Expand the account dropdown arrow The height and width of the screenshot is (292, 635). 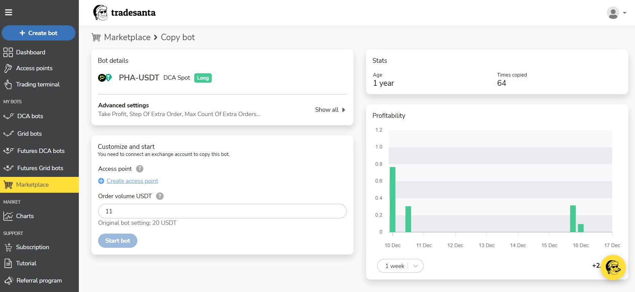click(x=625, y=13)
